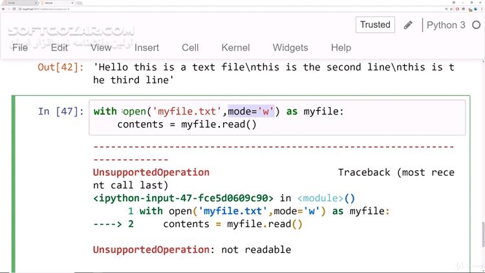Click the Python 3 kernel status circle

coord(477,25)
